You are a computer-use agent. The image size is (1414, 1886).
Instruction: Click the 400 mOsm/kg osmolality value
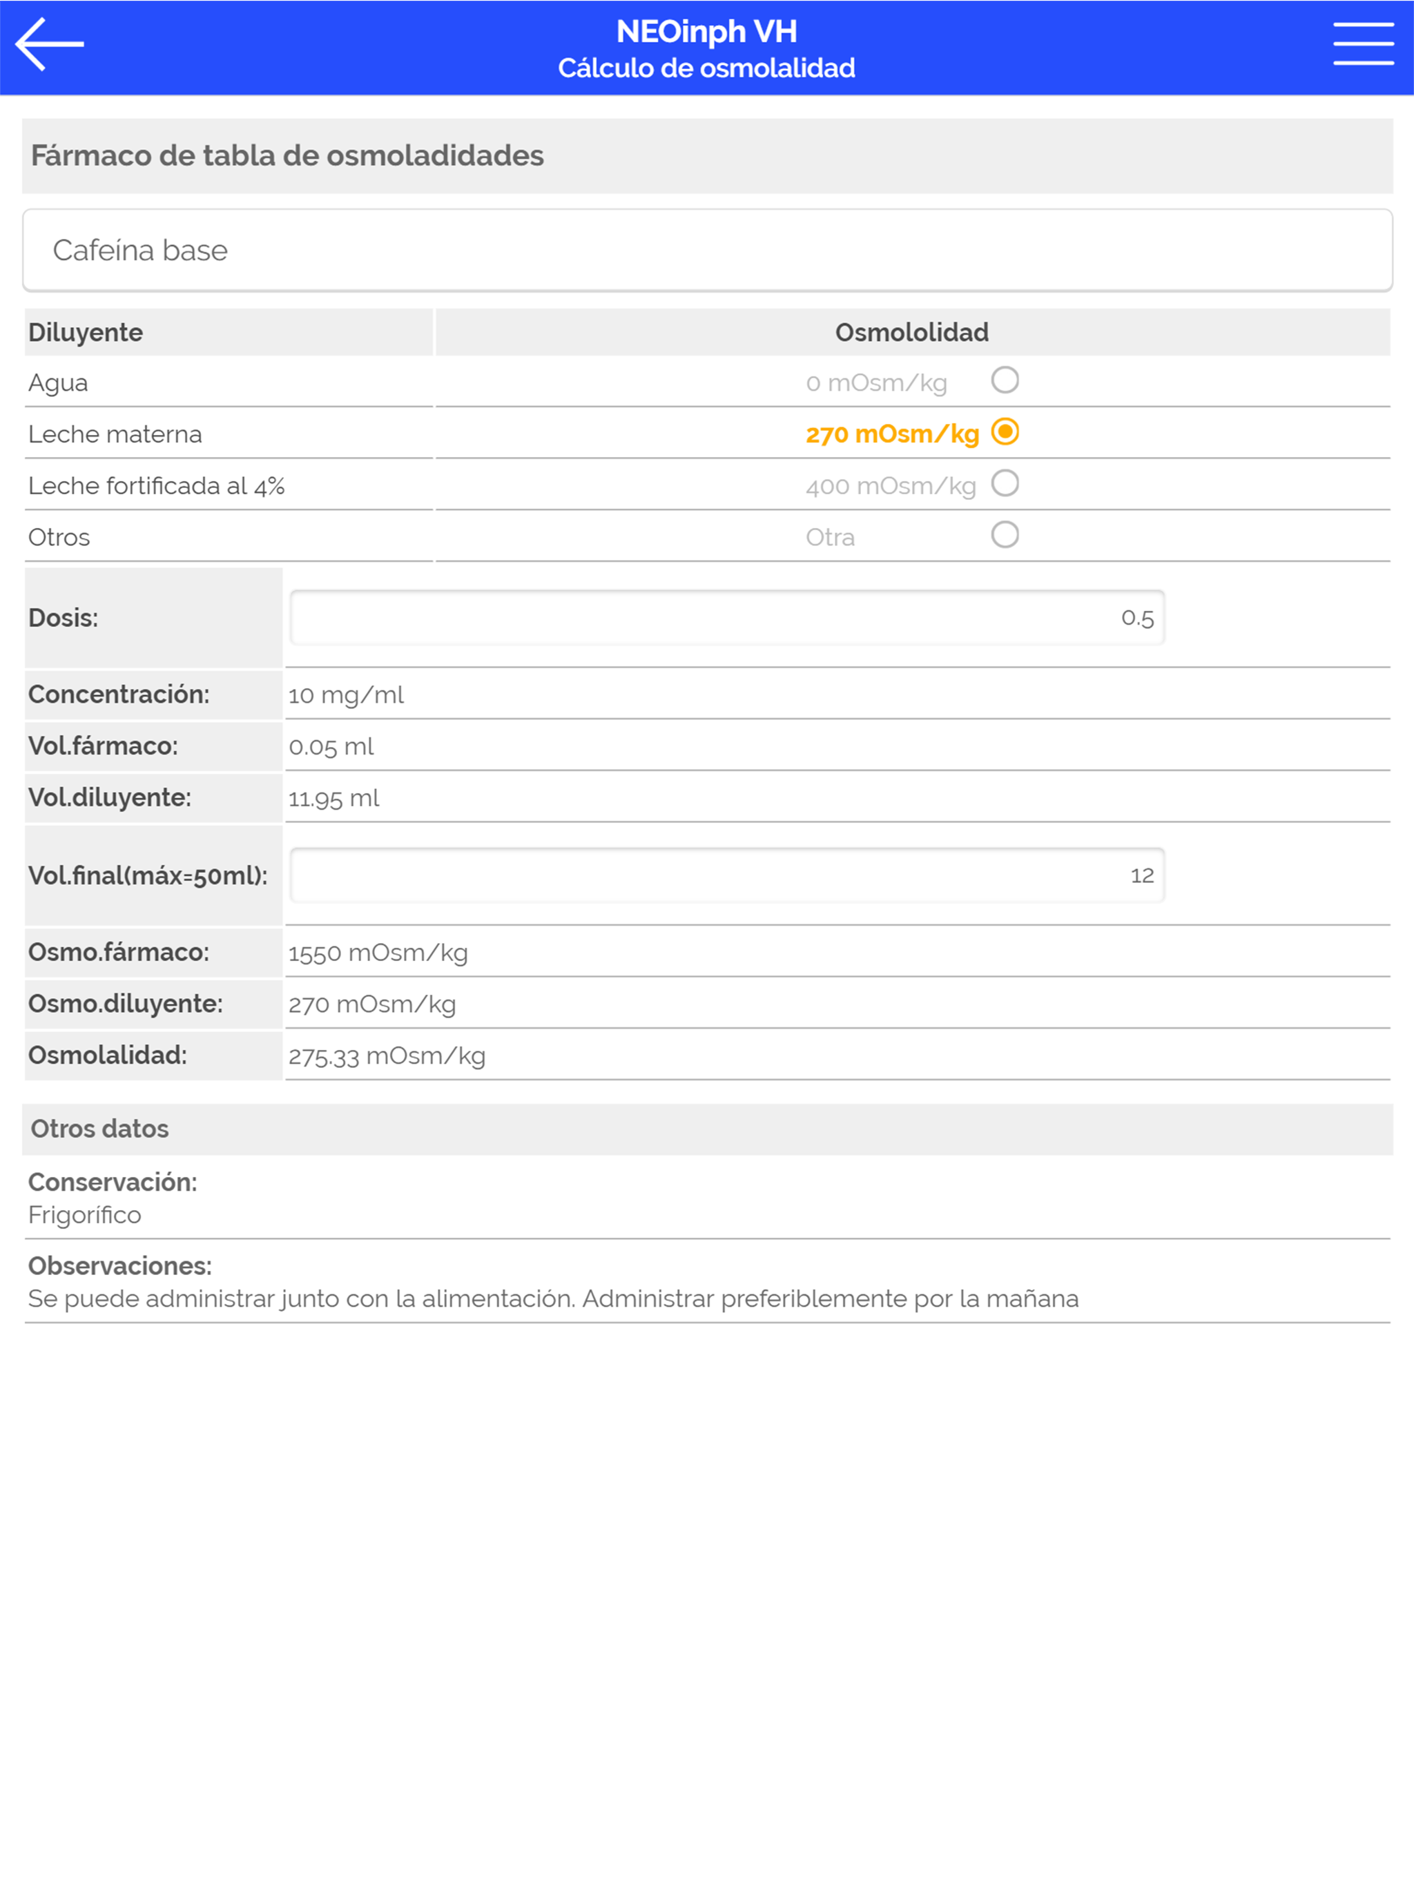point(891,486)
